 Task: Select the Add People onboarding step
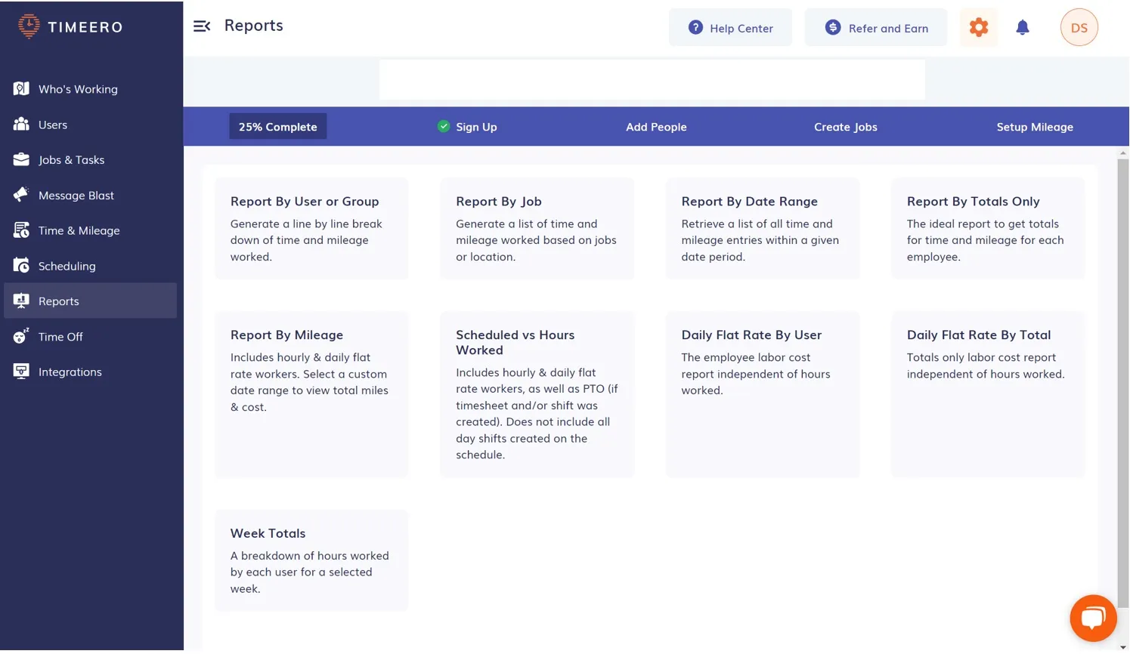pyautogui.click(x=655, y=127)
